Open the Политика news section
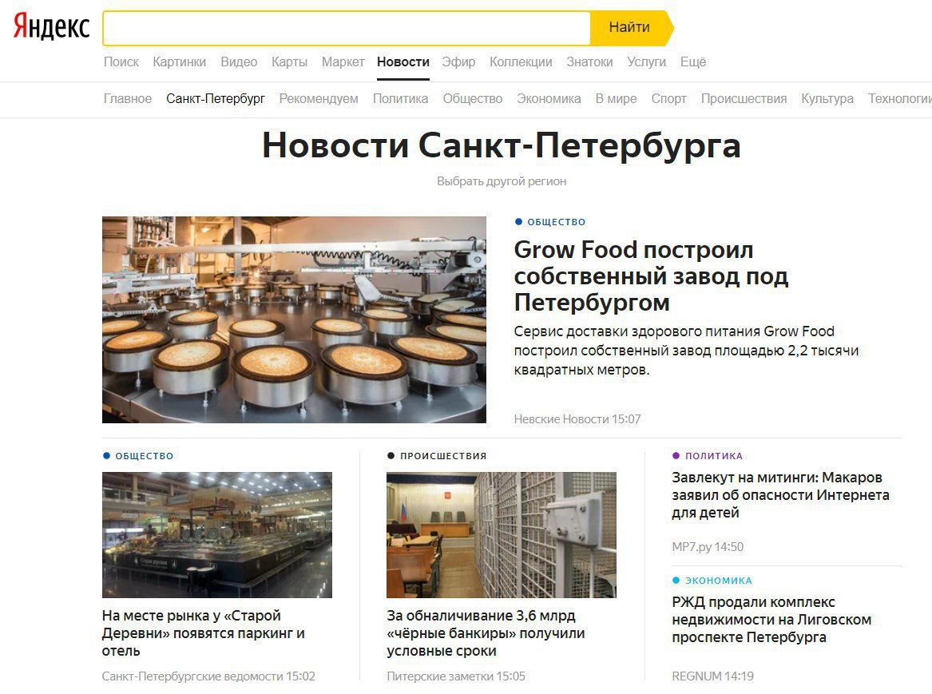The height and width of the screenshot is (694, 932). [401, 99]
